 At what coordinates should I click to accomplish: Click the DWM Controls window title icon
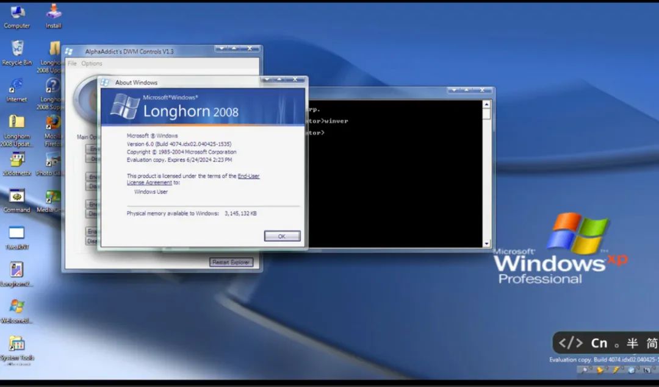tap(70, 51)
